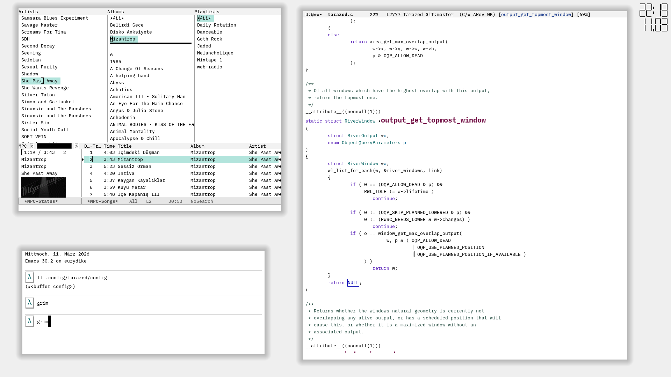Viewport: 671px width, 377px height.
Task: Click the Git:master indicator in mode line
Action: coord(439,15)
